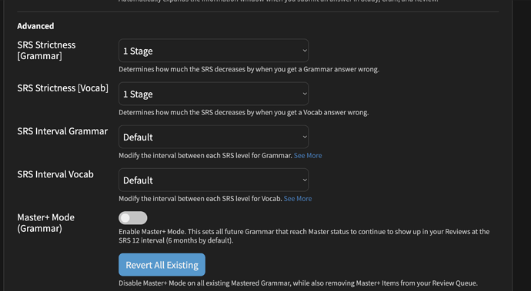Click the chevron arrow on Grammar strictness select

coord(305,51)
